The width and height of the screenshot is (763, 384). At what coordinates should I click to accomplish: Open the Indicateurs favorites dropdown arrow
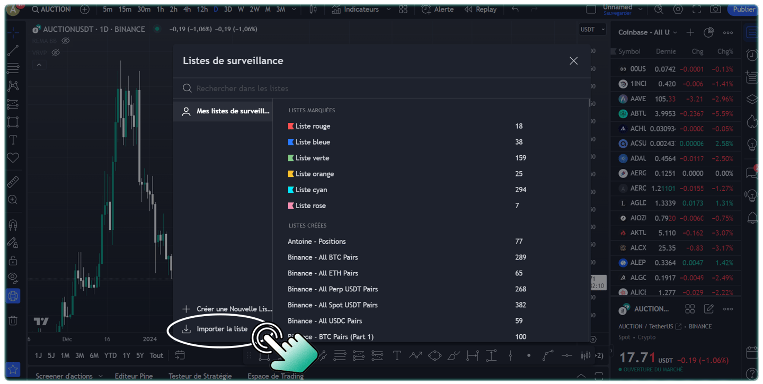click(389, 10)
